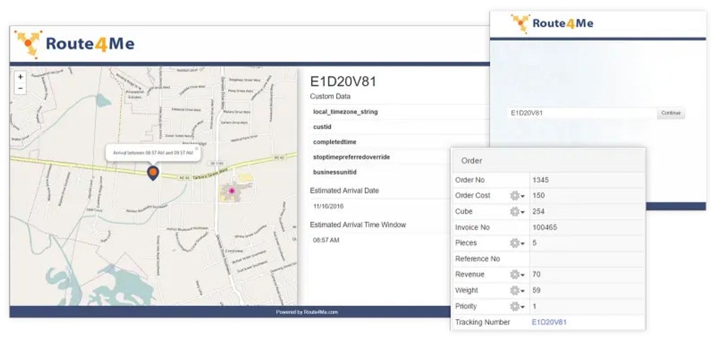Zoom in on the map
This screenshot has height=343, width=715.
pos(20,77)
